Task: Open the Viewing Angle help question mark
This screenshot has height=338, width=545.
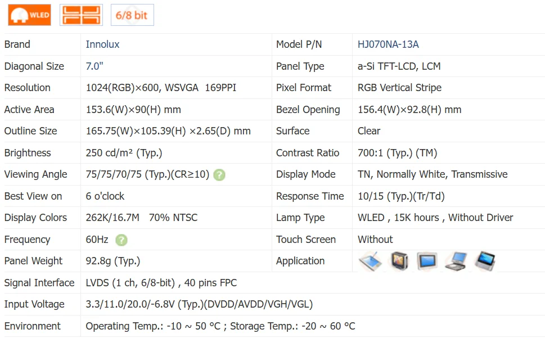Action: click(219, 175)
